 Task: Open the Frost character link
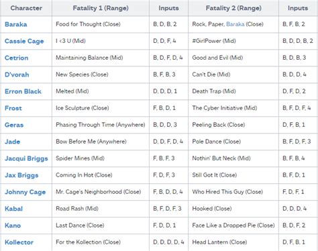click(x=13, y=108)
